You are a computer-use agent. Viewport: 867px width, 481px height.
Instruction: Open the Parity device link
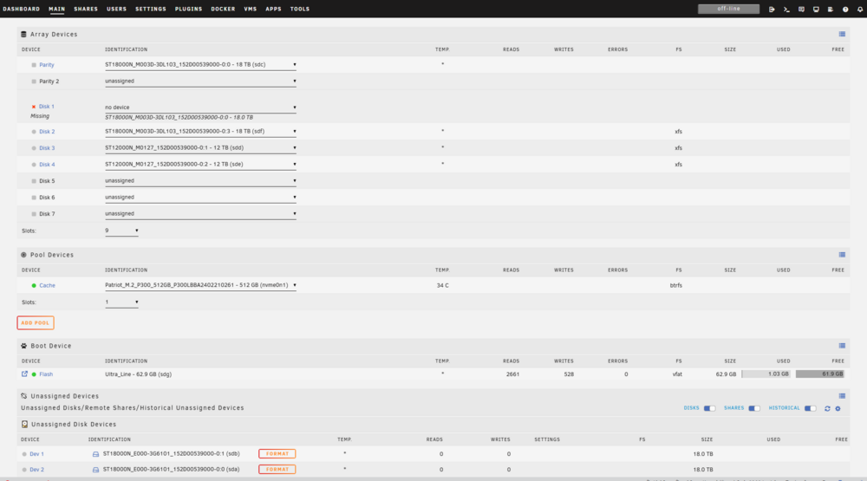coord(47,65)
